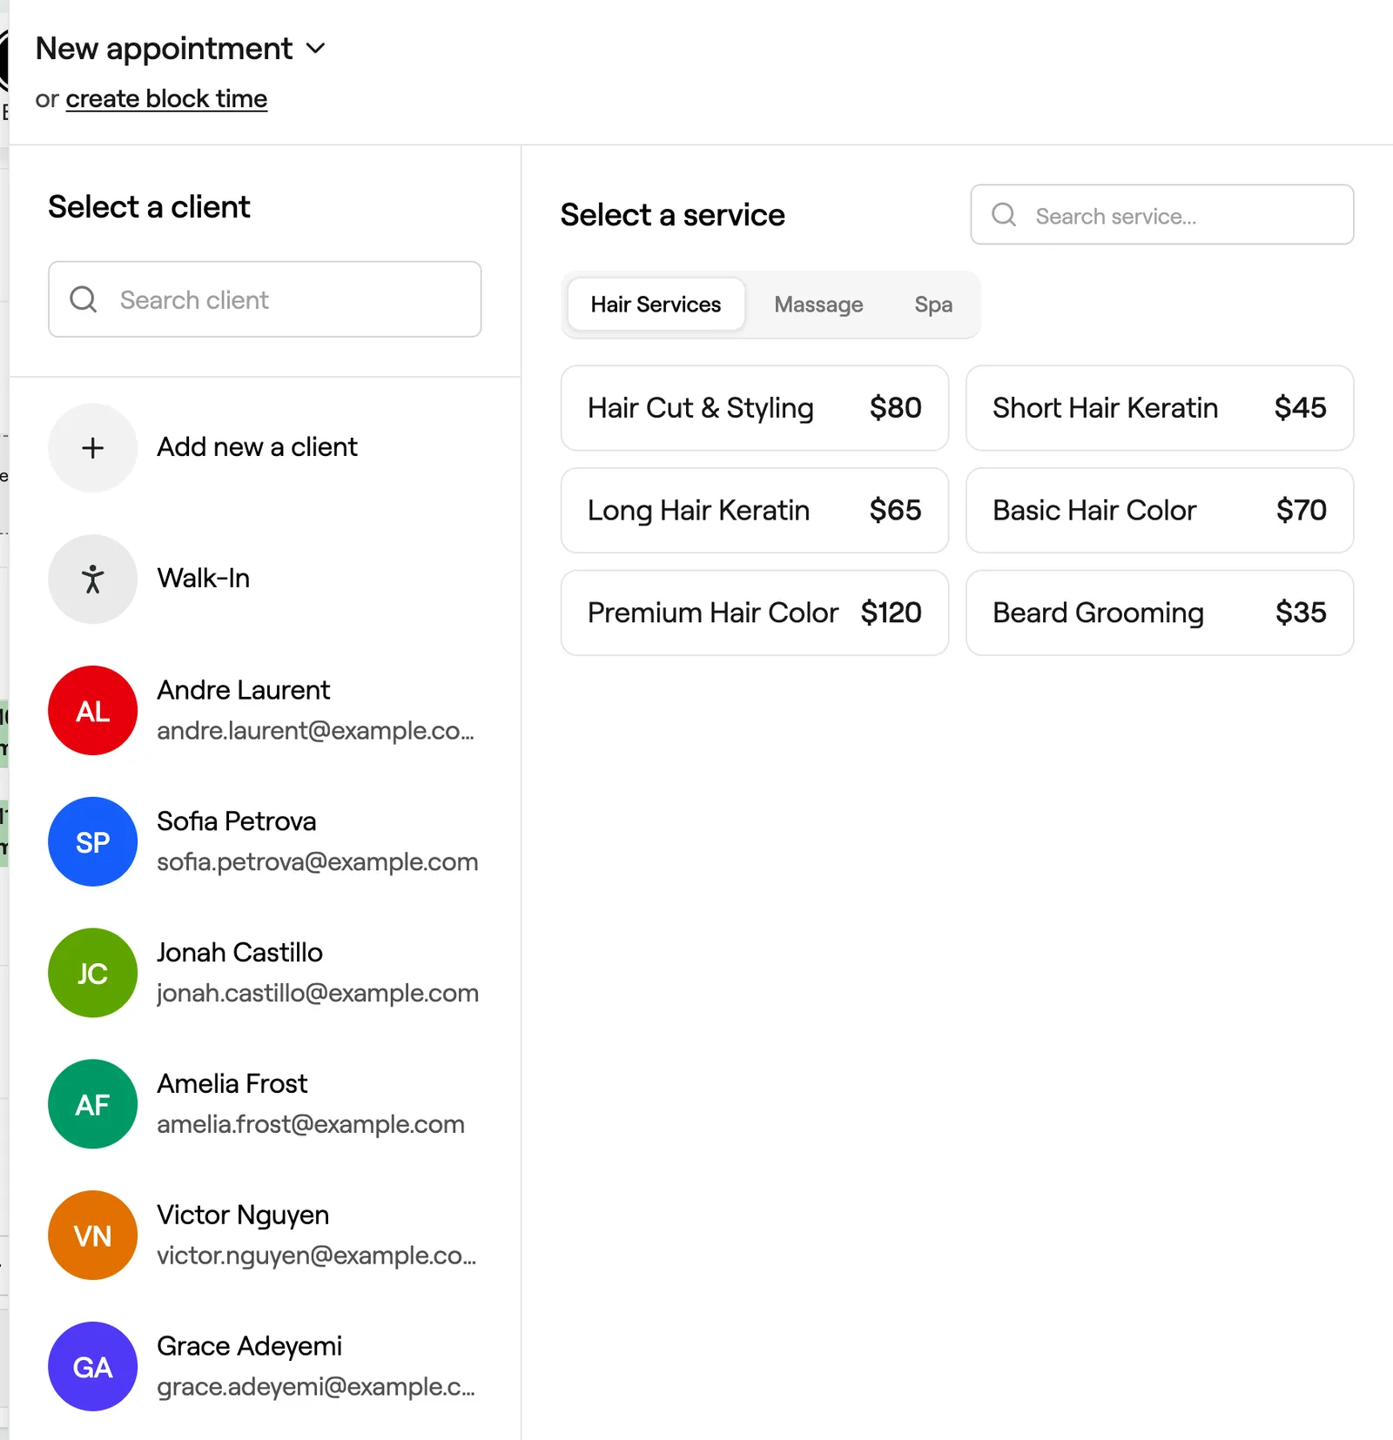The height and width of the screenshot is (1440, 1393).
Task: Click the Andre Laurent name
Action: (243, 690)
